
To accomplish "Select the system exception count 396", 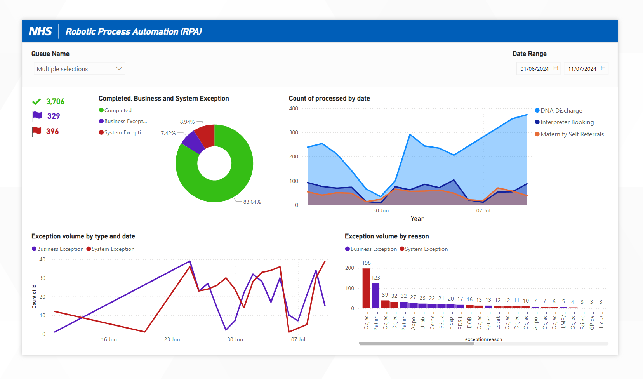I will click(52, 132).
